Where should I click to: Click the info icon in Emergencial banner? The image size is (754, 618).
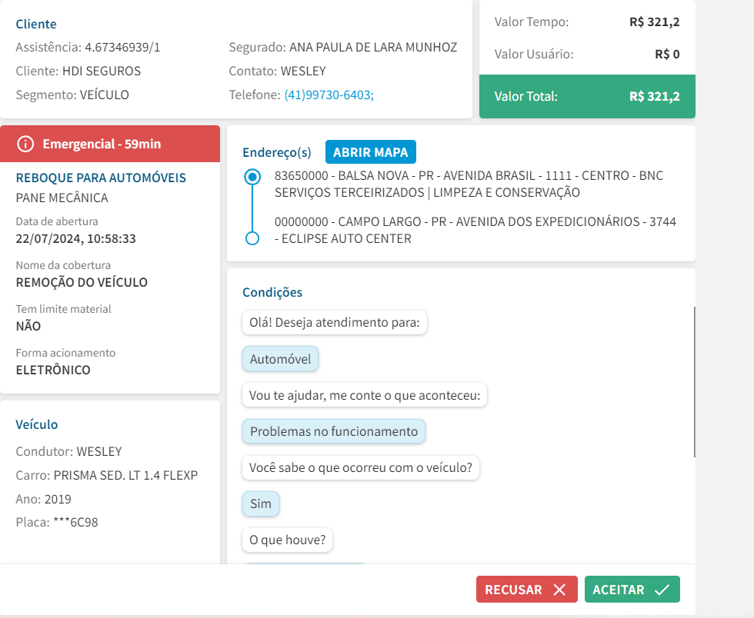(x=26, y=144)
